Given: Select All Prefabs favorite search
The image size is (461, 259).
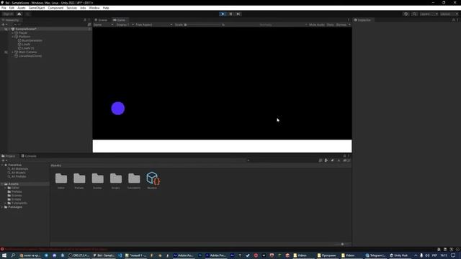Looking at the screenshot, I should (x=17, y=176).
